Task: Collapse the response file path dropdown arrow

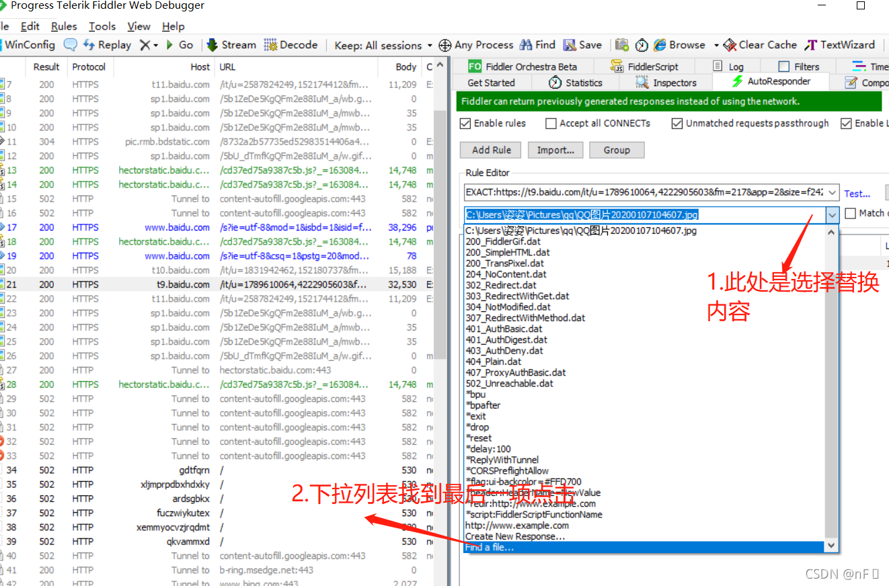Action: coord(833,214)
